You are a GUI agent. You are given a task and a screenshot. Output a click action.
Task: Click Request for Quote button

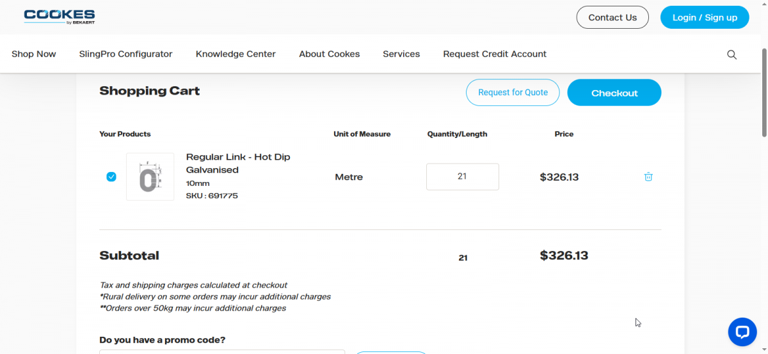point(513,93)
